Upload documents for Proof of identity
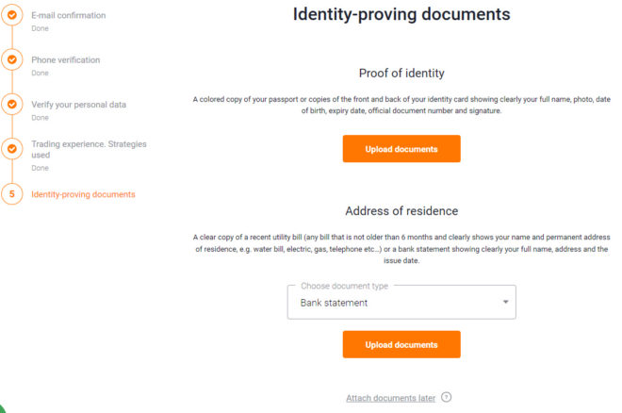Viewport: 622px width, 413px height. pyautogui.click(x=401, y=149)
